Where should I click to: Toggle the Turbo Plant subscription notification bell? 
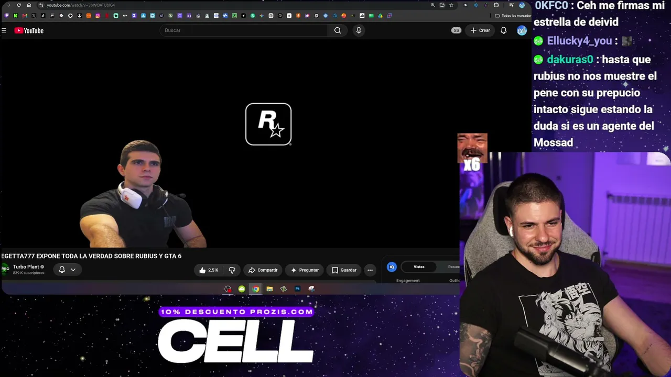tap(62, 270)
